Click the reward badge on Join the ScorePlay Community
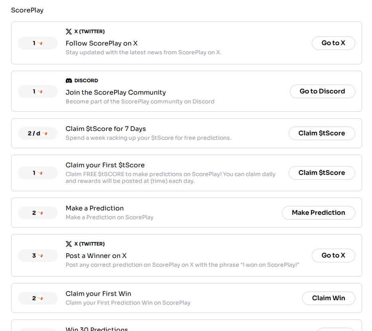Image resolution: width=372 pixels, height=331 pixels. [x=38, y=91]
